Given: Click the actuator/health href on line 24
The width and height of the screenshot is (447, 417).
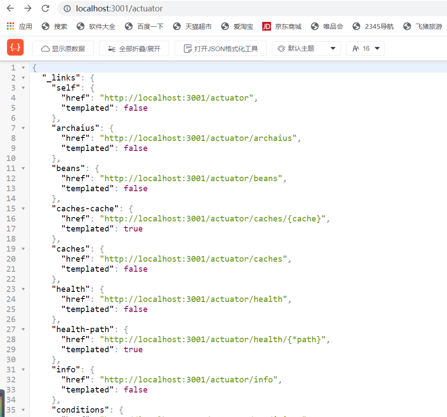Looking at the screenshot, I should click(x=193, y=299).
